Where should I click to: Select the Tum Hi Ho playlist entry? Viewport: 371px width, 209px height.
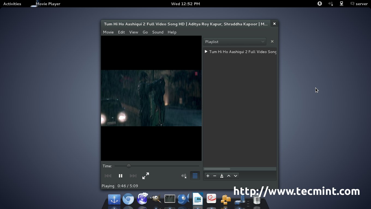(x=242, y=52)
